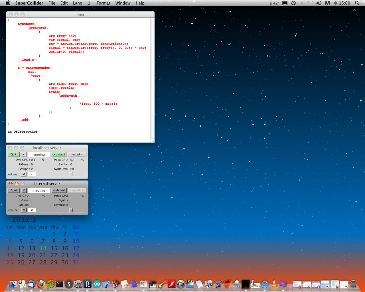
Task: Open the Format menu
Action: point(103,3)
